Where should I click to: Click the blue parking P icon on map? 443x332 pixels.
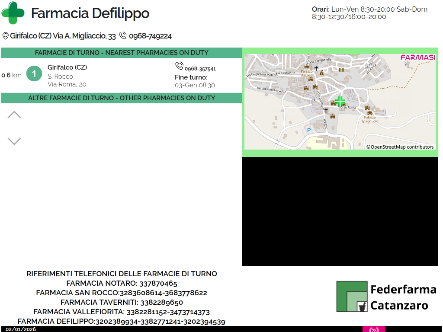[308, 130]
